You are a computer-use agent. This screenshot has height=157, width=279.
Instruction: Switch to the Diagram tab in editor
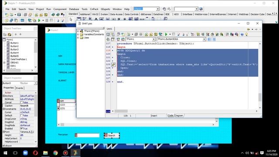point(179,116)
